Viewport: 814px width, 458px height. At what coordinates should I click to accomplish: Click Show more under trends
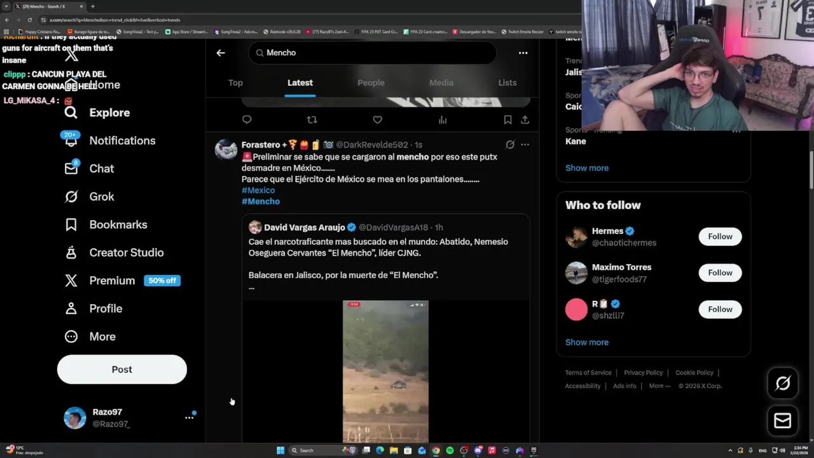[x=587, y=168]
